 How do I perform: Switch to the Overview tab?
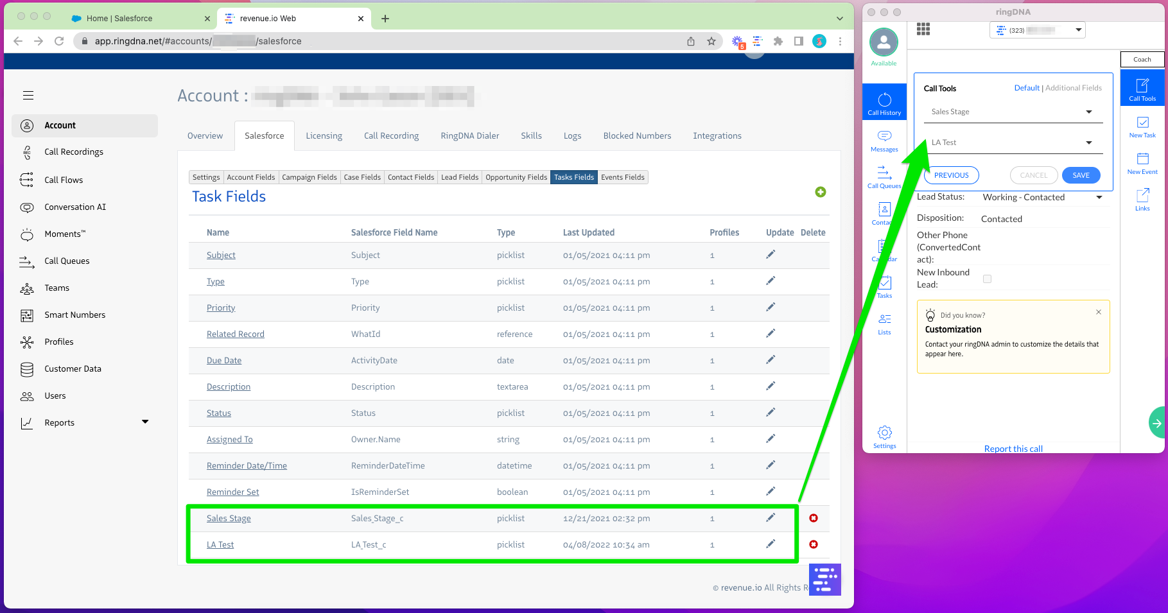point(205,135)
